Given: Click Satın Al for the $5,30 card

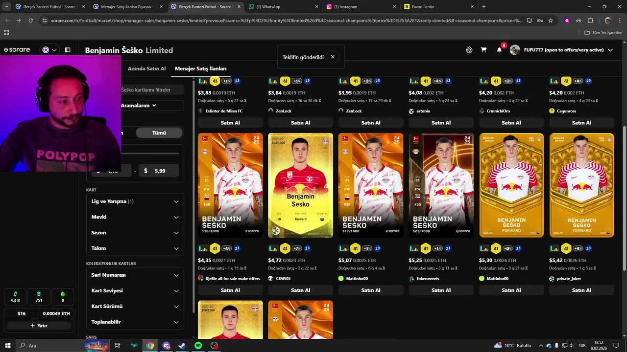Looking at the screenshot, I should tap(511, 290).
